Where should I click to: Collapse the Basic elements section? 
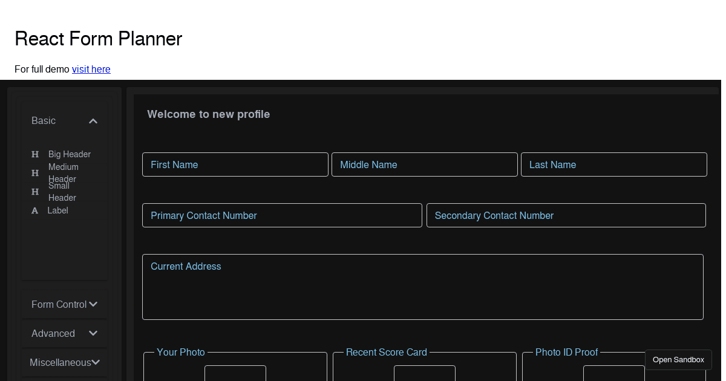pos(93,121)
